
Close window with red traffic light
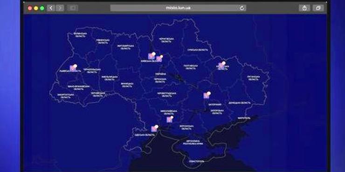point(30,8)
